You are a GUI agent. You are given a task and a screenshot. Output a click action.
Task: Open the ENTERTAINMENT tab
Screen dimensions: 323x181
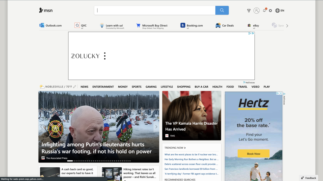click(x=103, y=87)
